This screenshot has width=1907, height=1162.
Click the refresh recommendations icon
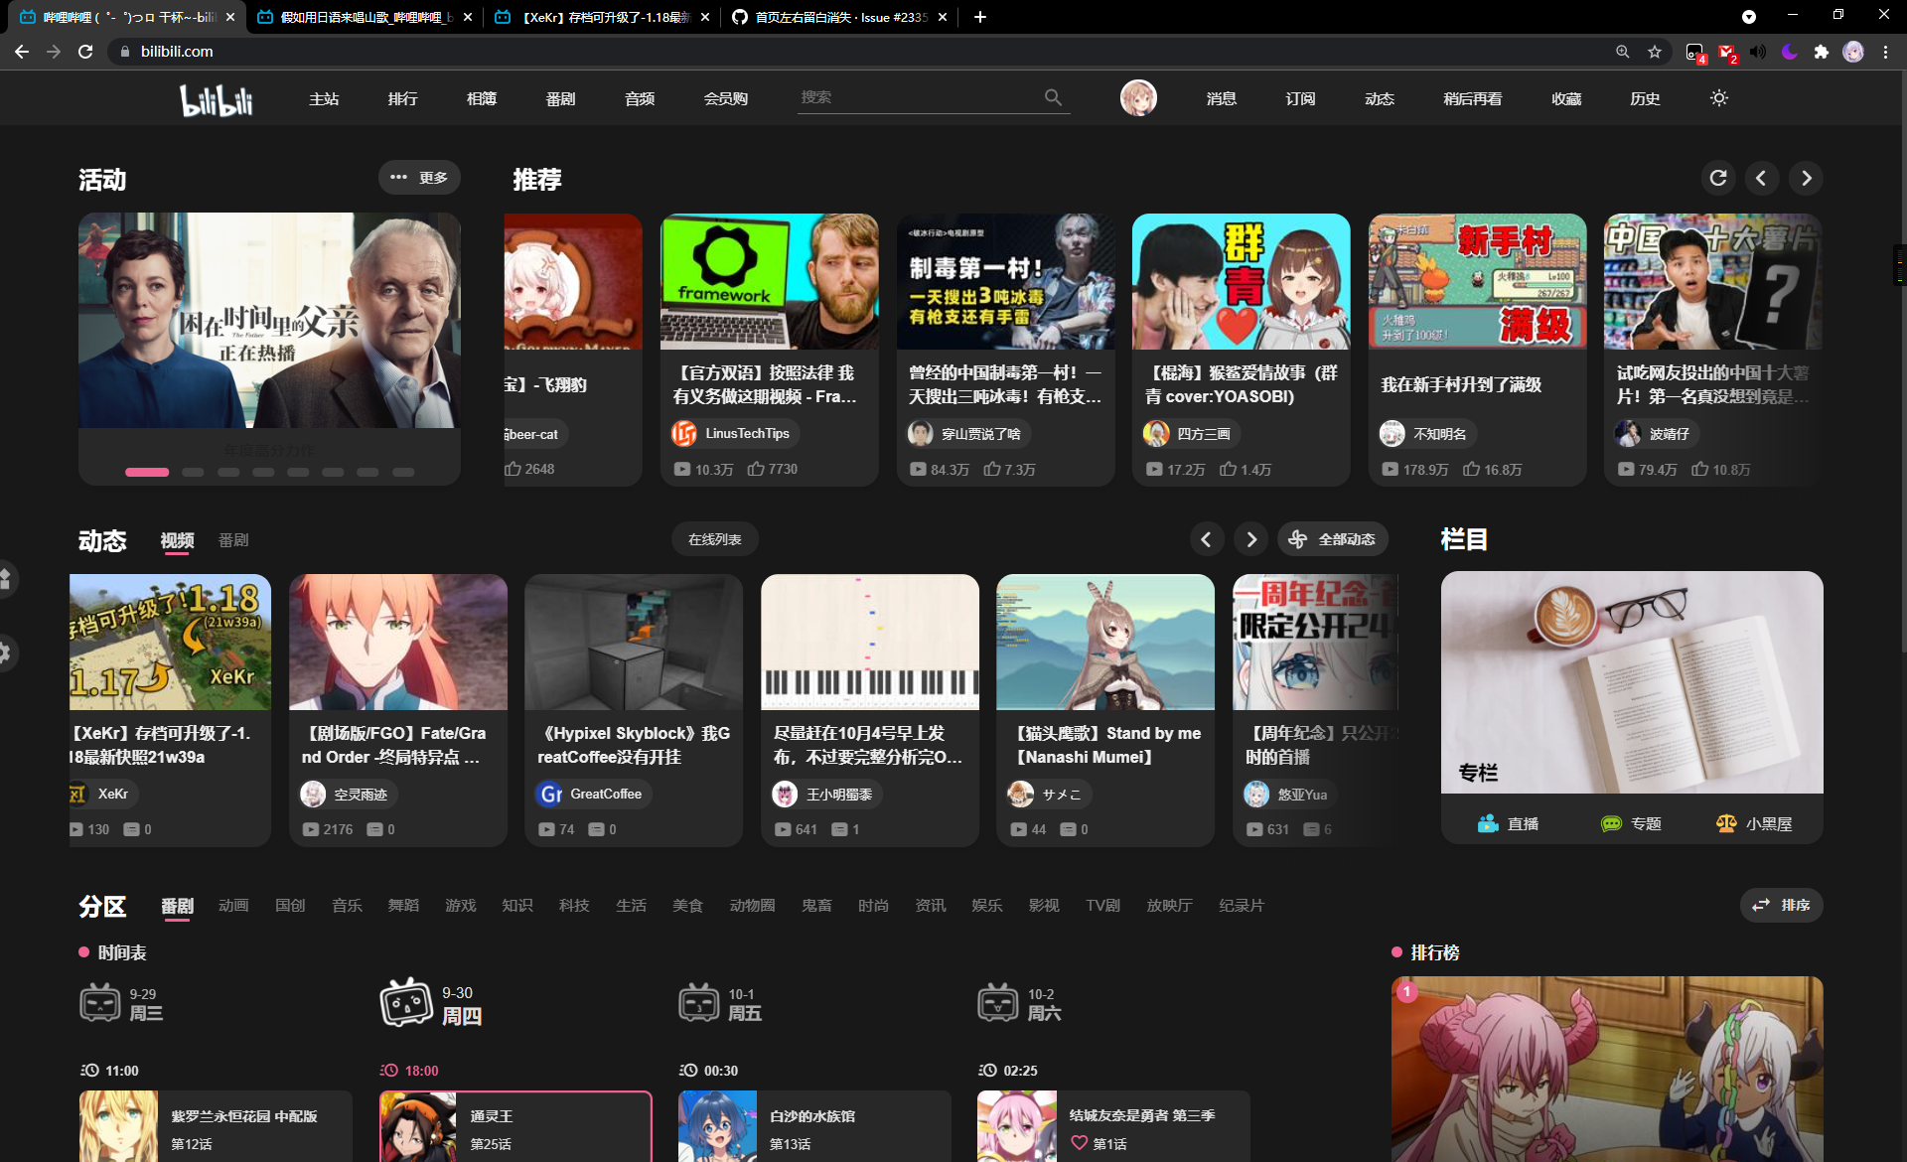[x=1719, y=178]
